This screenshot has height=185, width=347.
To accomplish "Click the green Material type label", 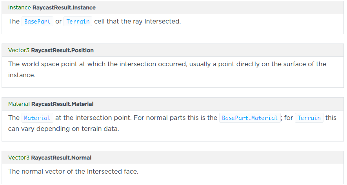I will (x=19, y=104).
